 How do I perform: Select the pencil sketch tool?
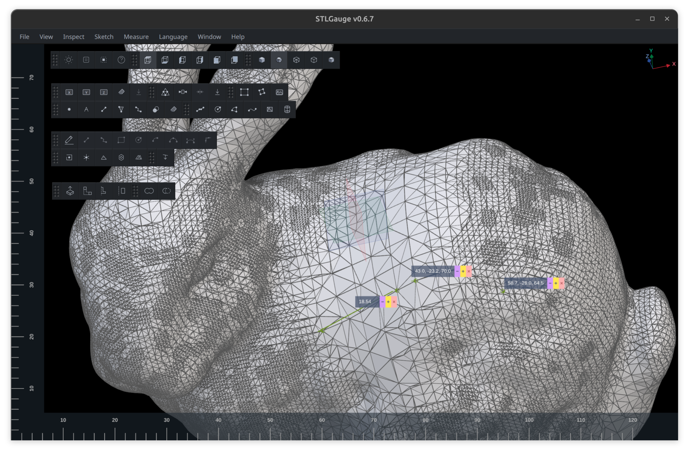[69, 140]
